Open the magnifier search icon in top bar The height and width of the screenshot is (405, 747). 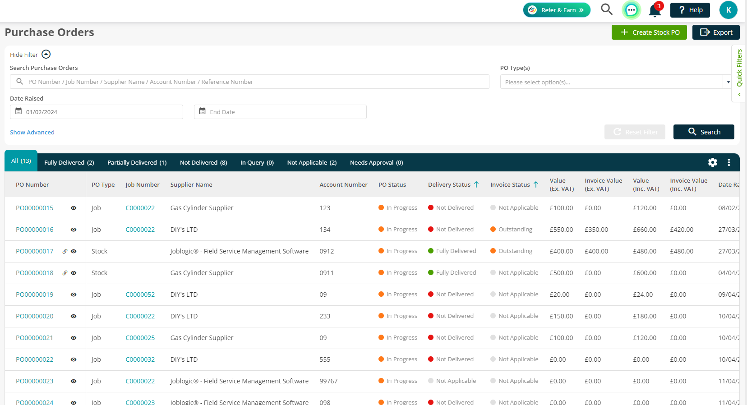click(x=607, y=9)
